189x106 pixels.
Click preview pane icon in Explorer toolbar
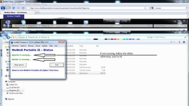point(179,42)
